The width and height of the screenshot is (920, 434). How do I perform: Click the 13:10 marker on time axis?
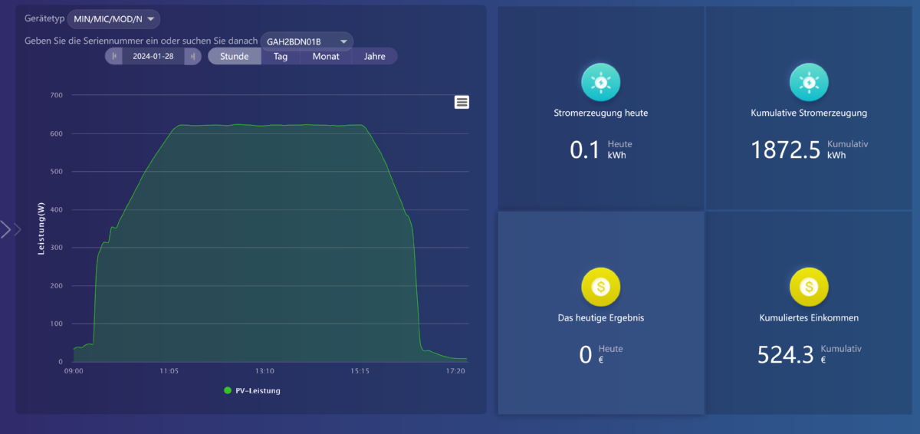(x=264, y=371)
